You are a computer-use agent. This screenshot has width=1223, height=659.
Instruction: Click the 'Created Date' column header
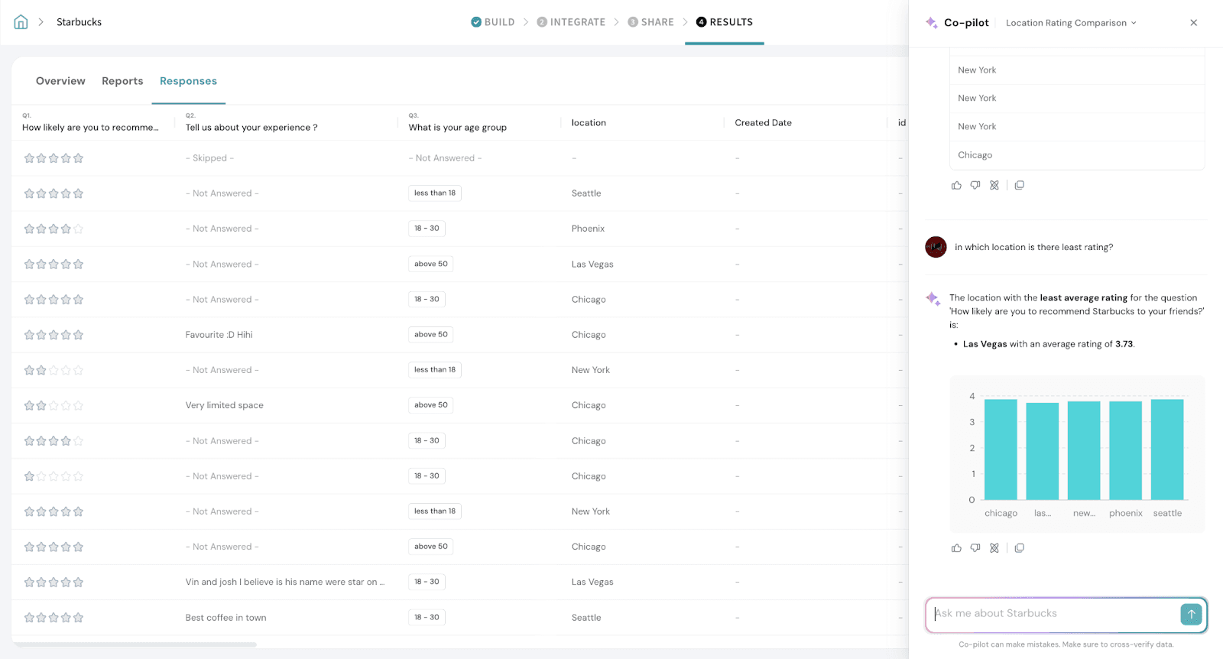click(763, 122)
